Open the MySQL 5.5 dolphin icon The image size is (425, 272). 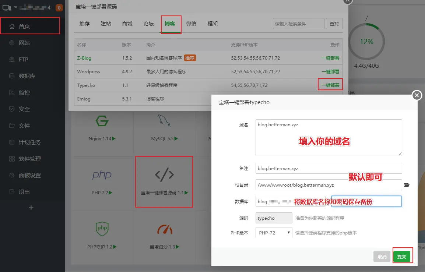(164, 121)
